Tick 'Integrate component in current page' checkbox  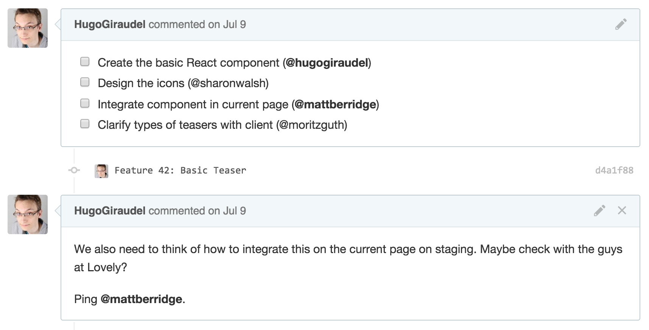(85, 103)
